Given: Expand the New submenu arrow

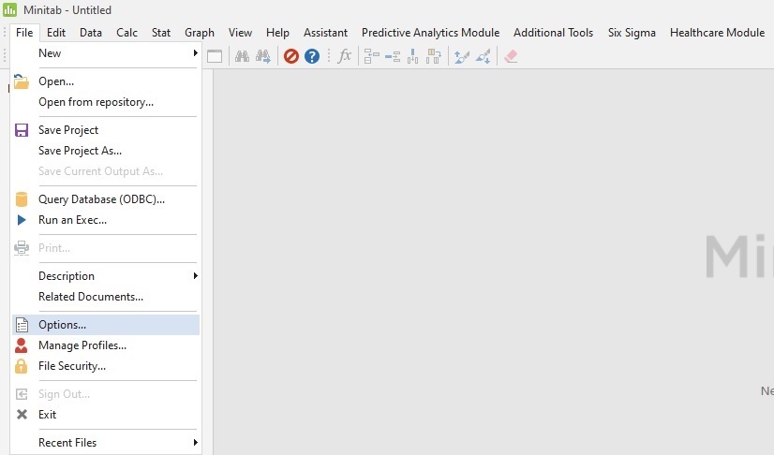Looking at the screenshot, I should click(196, 53).
